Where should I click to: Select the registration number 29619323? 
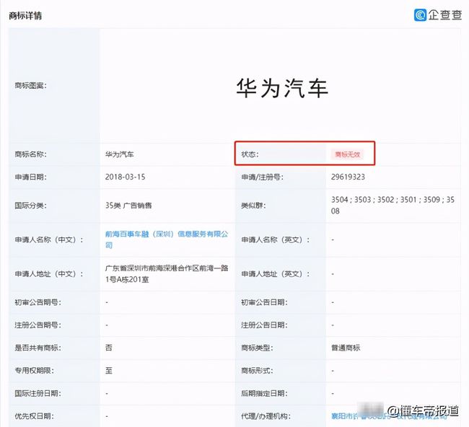pyautogui.click(x=348, y=177)
